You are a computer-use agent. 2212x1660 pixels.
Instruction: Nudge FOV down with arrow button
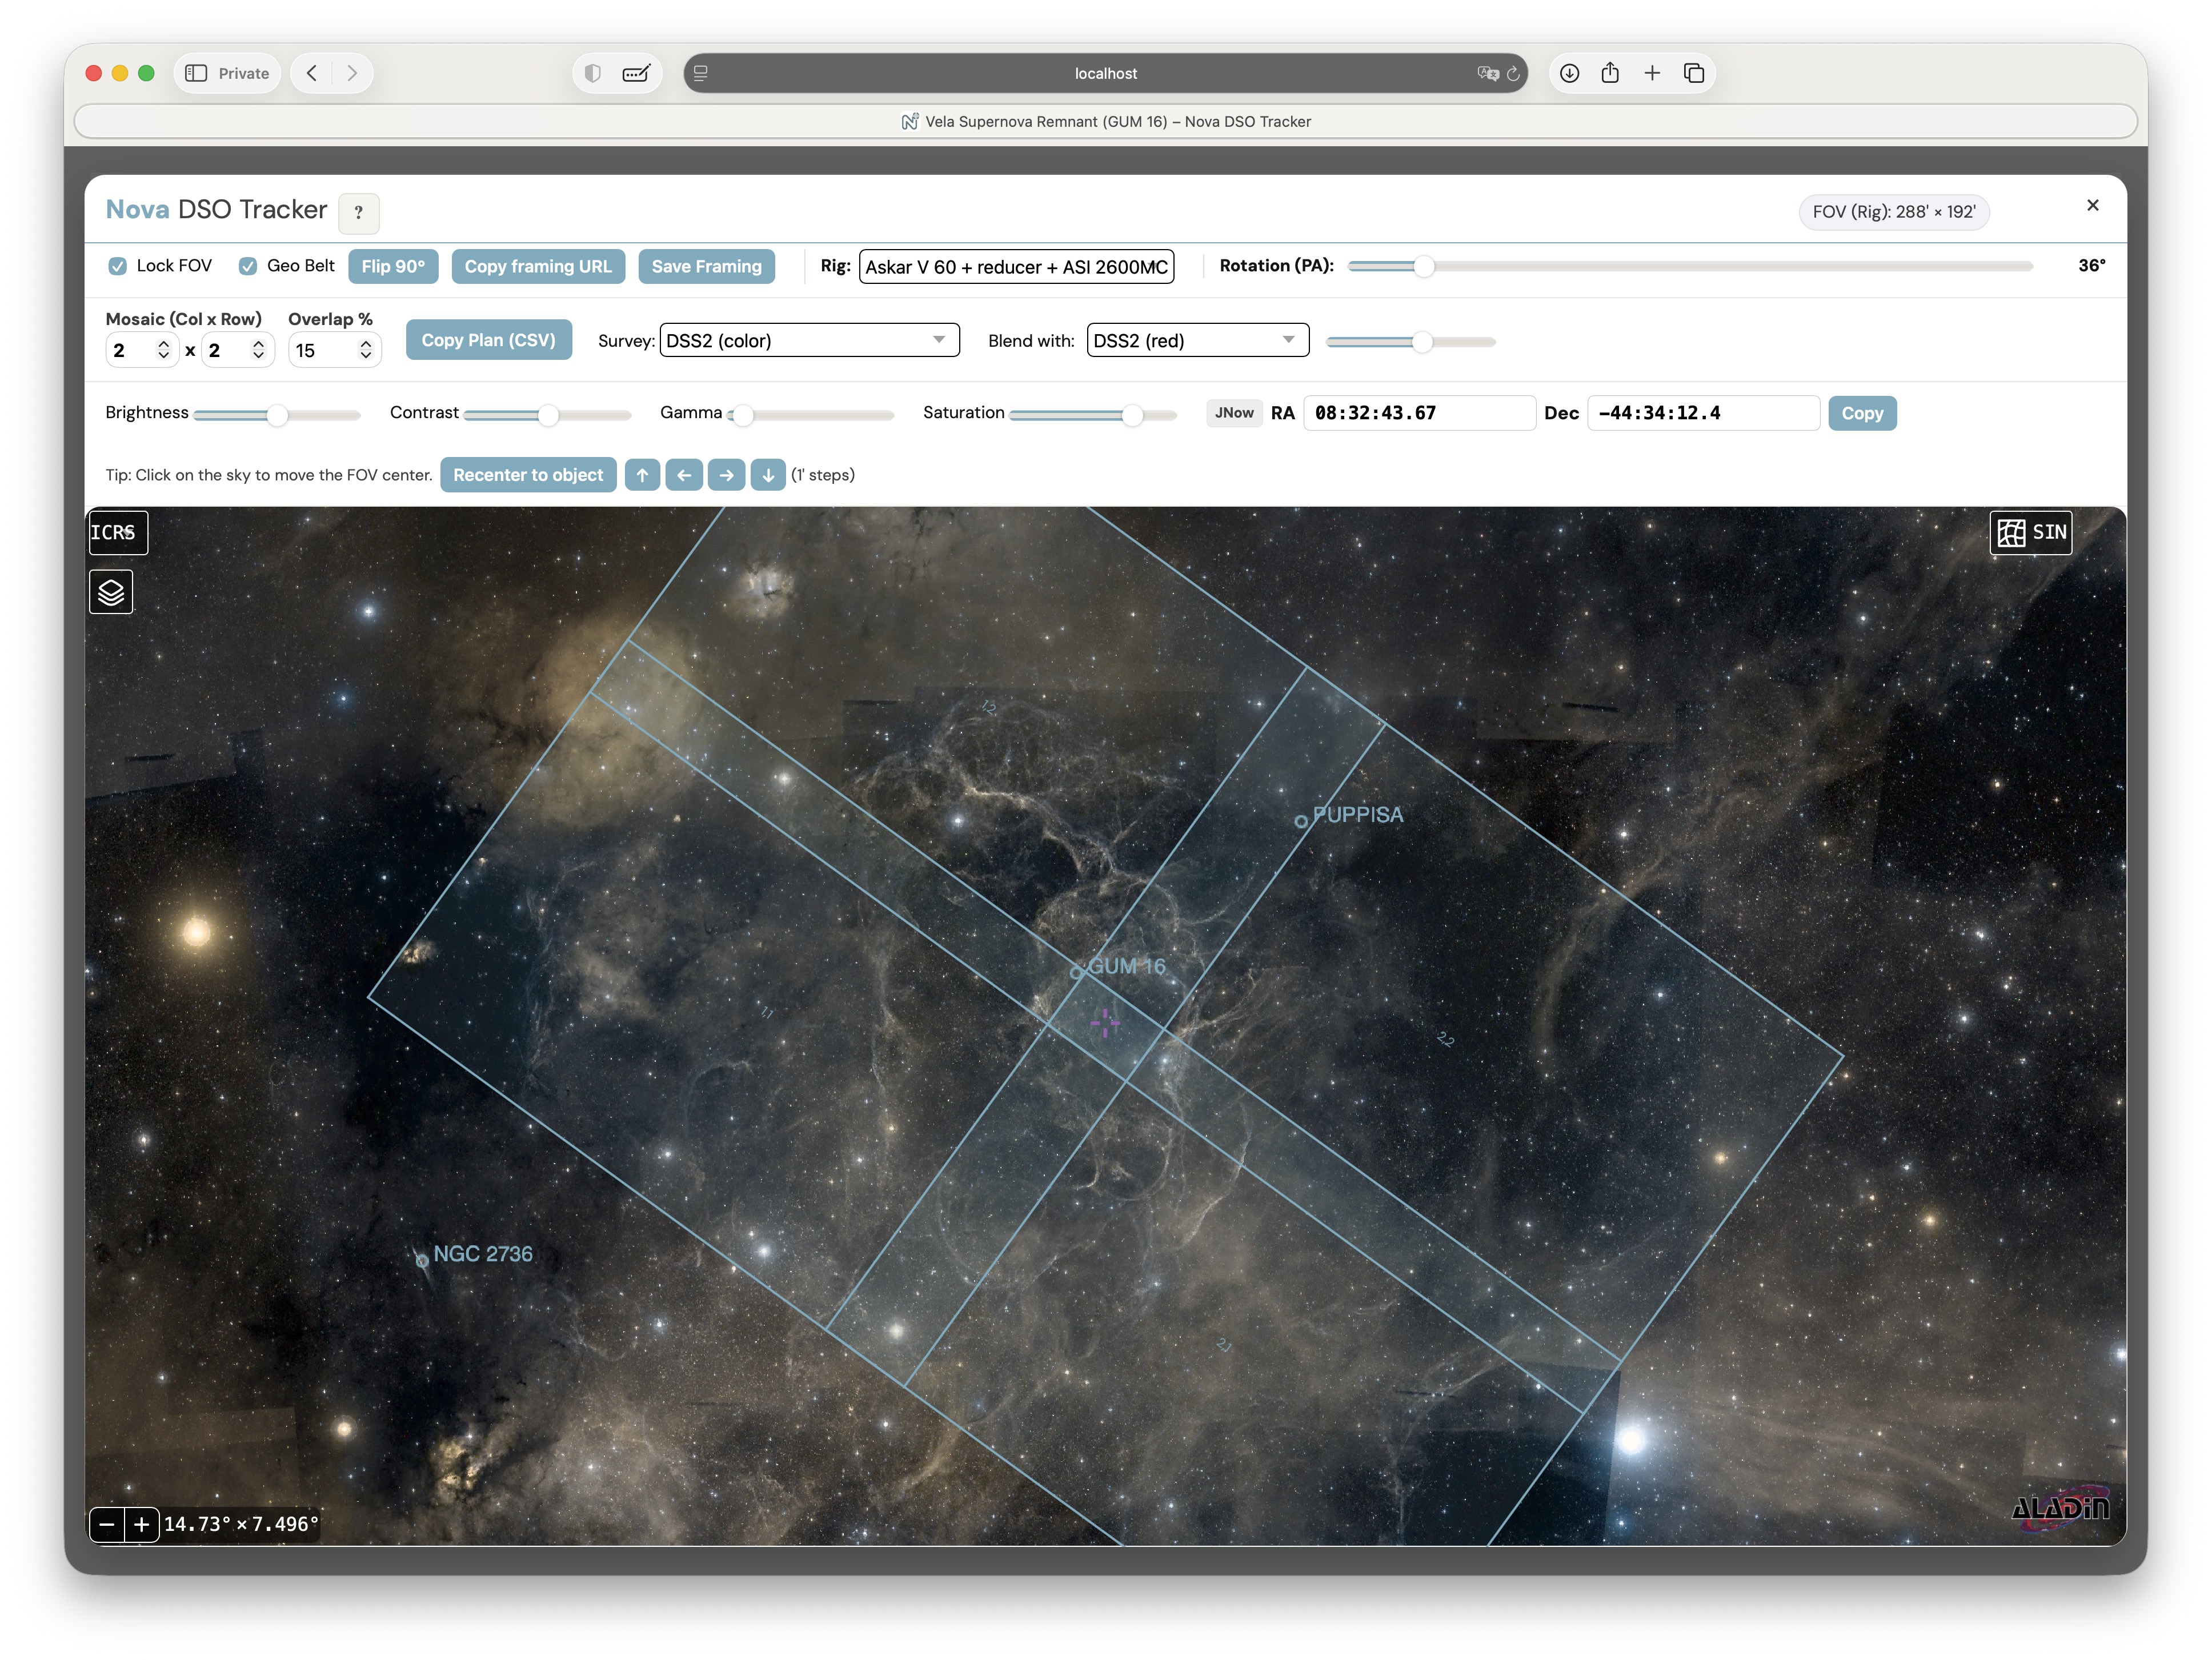(767, 475)
